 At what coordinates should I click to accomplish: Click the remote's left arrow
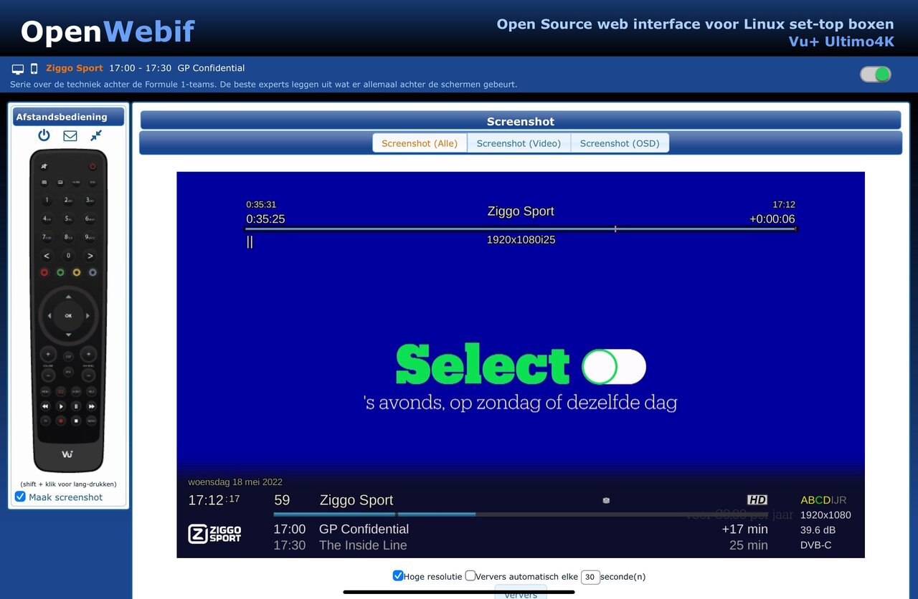pyautogui.click(x=49, y=316)
